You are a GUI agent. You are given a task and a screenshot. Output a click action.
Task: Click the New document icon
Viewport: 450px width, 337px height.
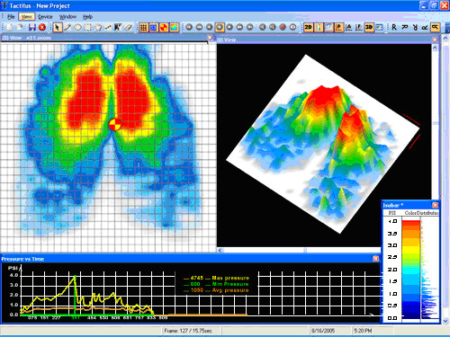(x=10, y=28)
